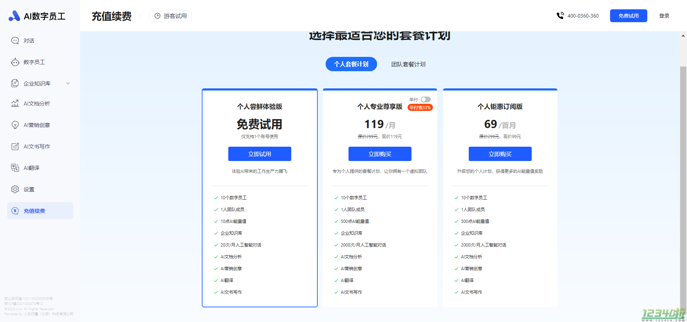This screenshot has height=322, width=687.
Task: Open the 对话 chat icon
Action: (x=15, y=41)
